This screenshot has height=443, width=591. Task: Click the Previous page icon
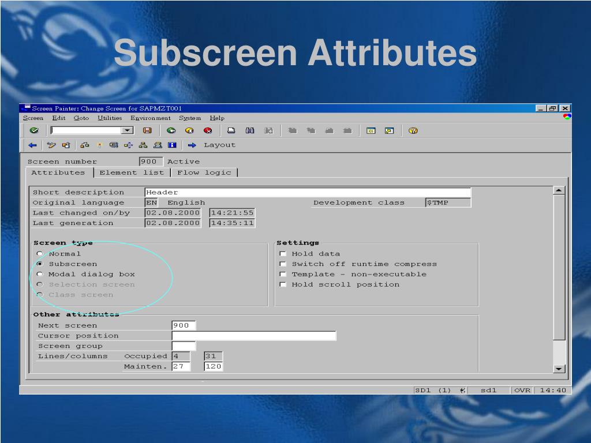coord(311,130)
